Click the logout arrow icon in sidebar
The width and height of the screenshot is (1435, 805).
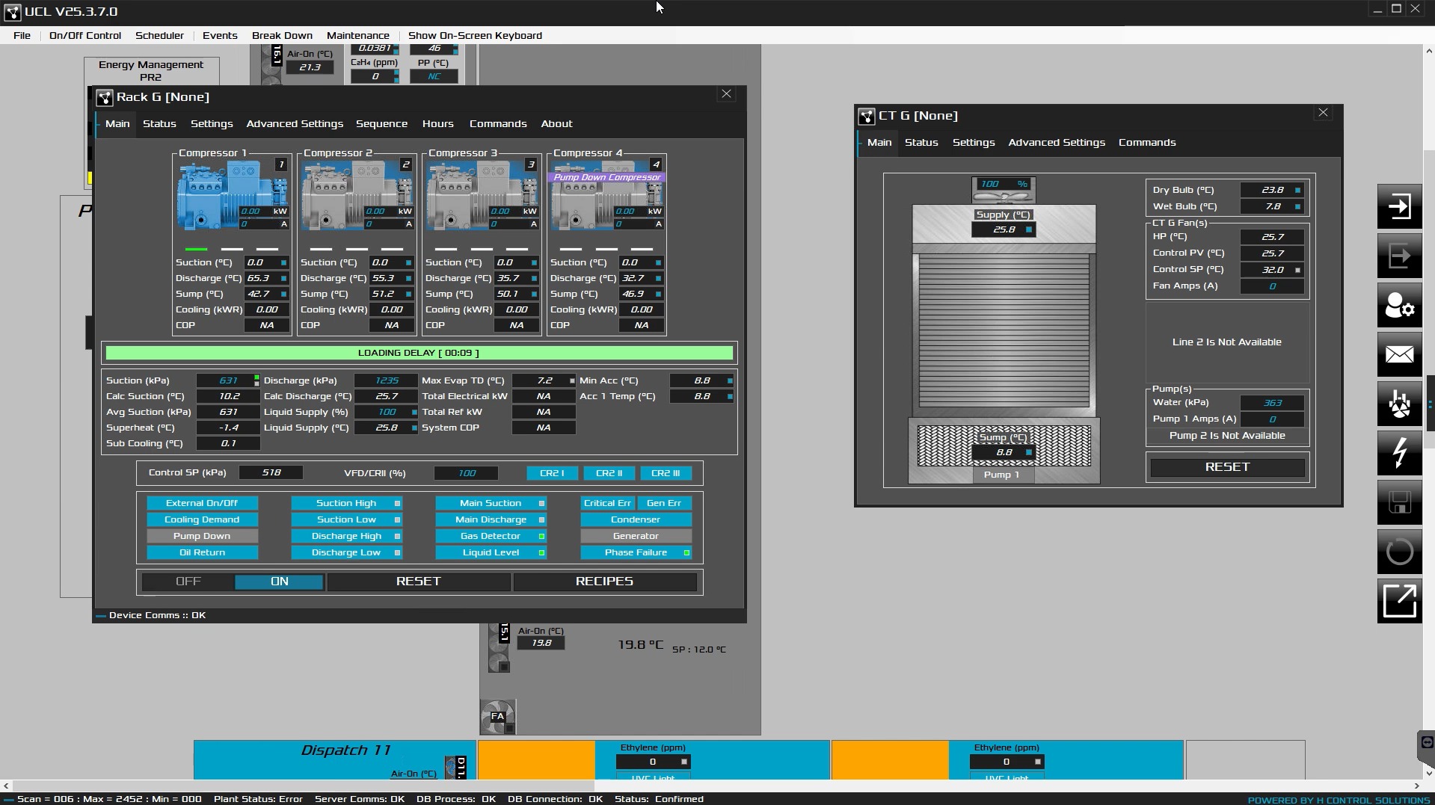[1399, 256]
